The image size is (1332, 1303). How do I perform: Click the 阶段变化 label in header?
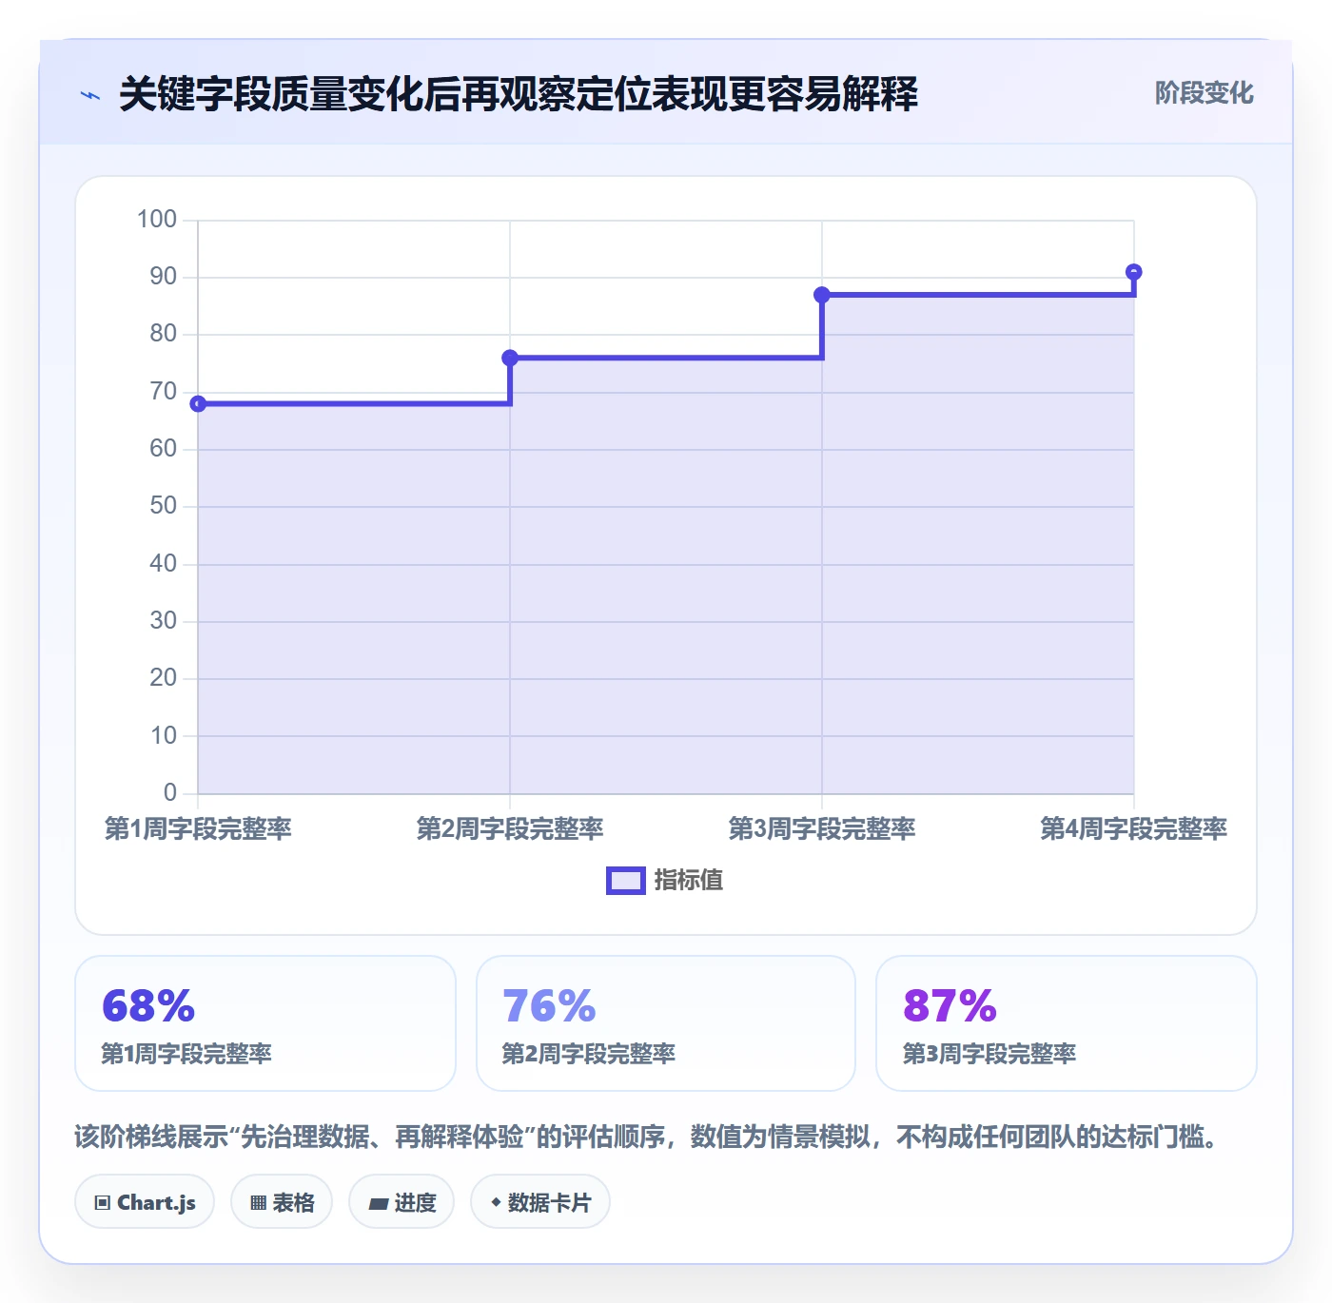[x=1204, y=93]
